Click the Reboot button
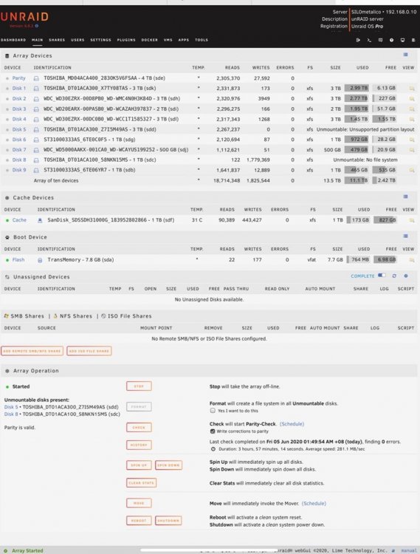 click(139, 521)
